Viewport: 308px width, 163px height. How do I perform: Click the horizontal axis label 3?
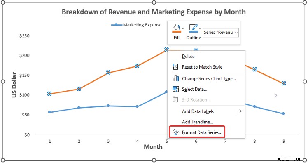(108, 141)
